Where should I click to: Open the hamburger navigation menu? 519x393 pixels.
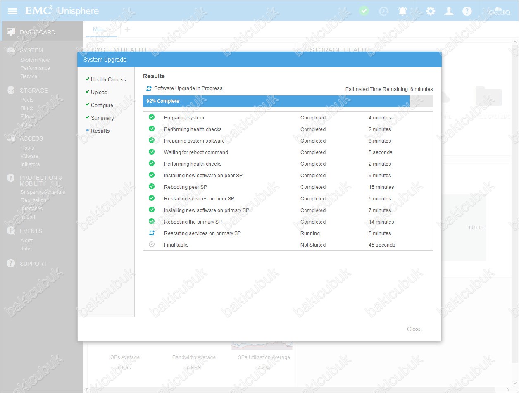pos(12,11)
